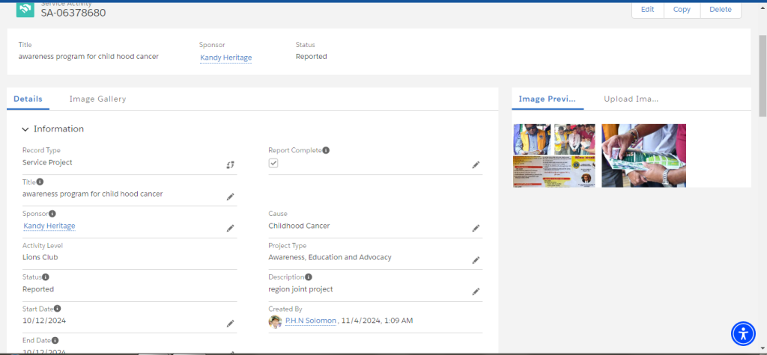The width and height of the screenshot is (767, 355).
Task: Click info icon next to Sponsor label
Action: point(52,214)
